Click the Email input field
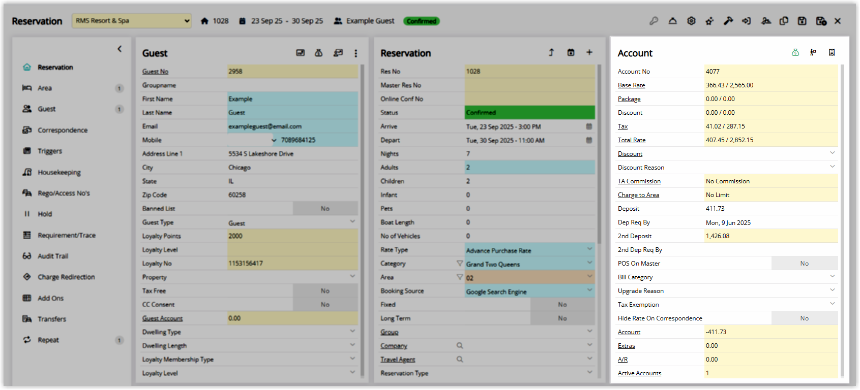Screen dimensions: 860x390 (x=292, y=126)
